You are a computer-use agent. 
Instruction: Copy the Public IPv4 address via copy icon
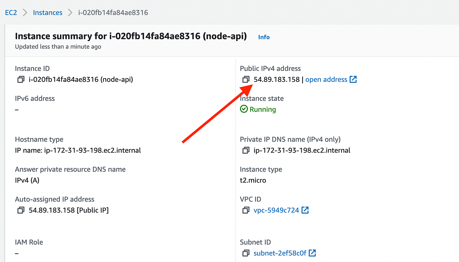click(x=246, y=79)
